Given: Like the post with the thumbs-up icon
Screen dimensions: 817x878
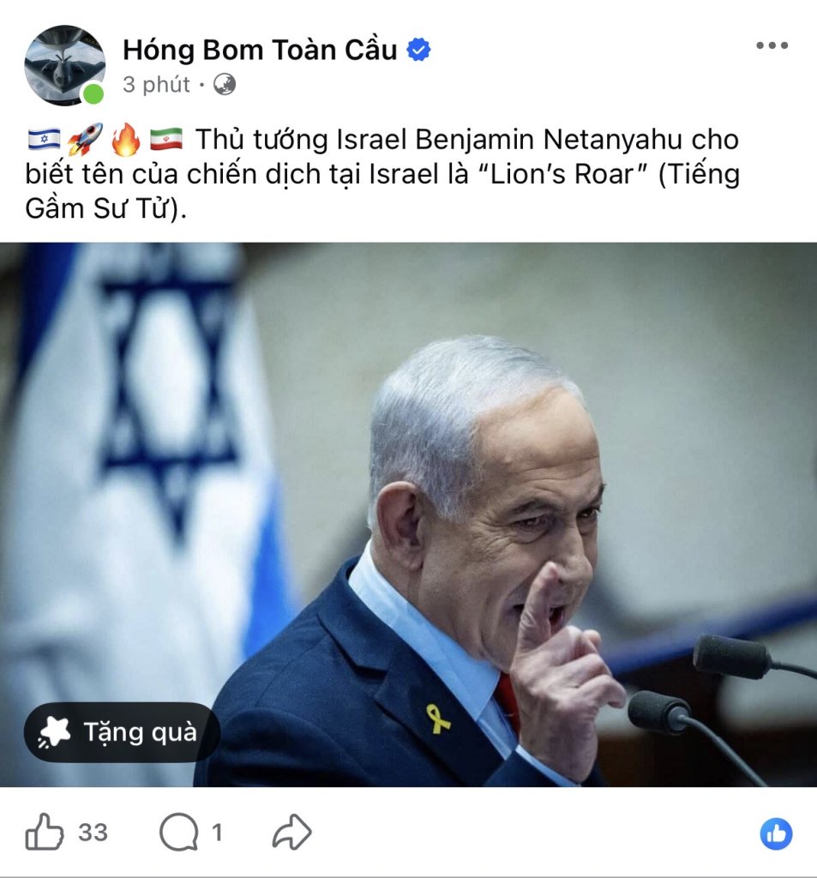Looking at the screenshot, I should pyautogui.click(x=45, y=832).
